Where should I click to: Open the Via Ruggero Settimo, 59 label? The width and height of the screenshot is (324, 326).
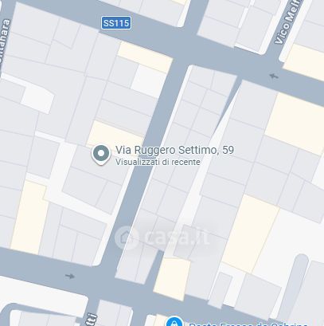click(x=174, y=150)
